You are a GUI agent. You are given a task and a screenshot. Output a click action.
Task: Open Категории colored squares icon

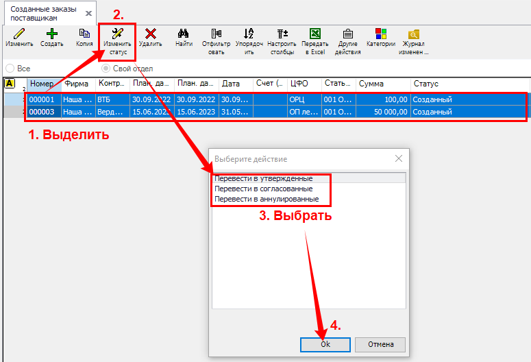381,34
